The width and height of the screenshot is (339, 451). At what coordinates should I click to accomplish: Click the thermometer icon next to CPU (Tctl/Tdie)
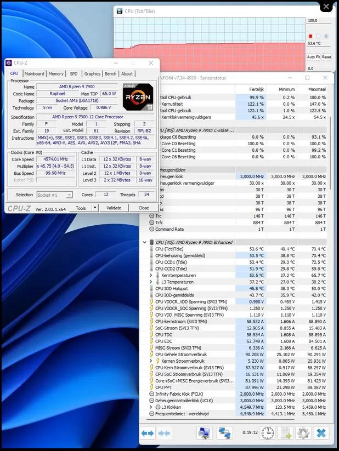(x=151, y=249)
